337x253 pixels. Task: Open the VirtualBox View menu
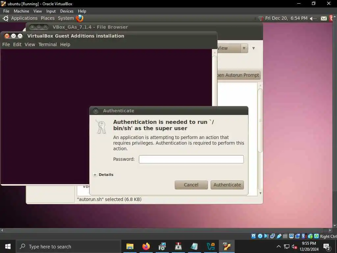tap(38, 11)
